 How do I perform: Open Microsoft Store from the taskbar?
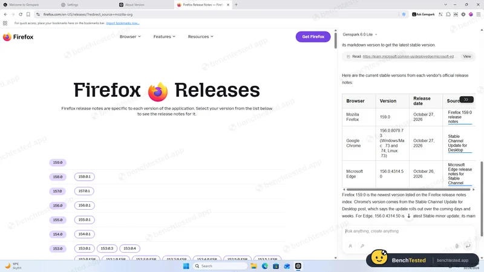tap(276, 266)
